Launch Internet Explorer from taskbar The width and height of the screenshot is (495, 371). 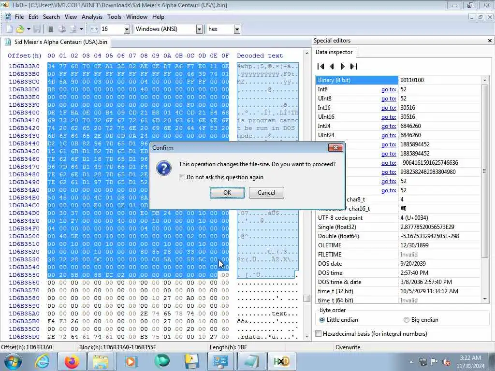42,361
